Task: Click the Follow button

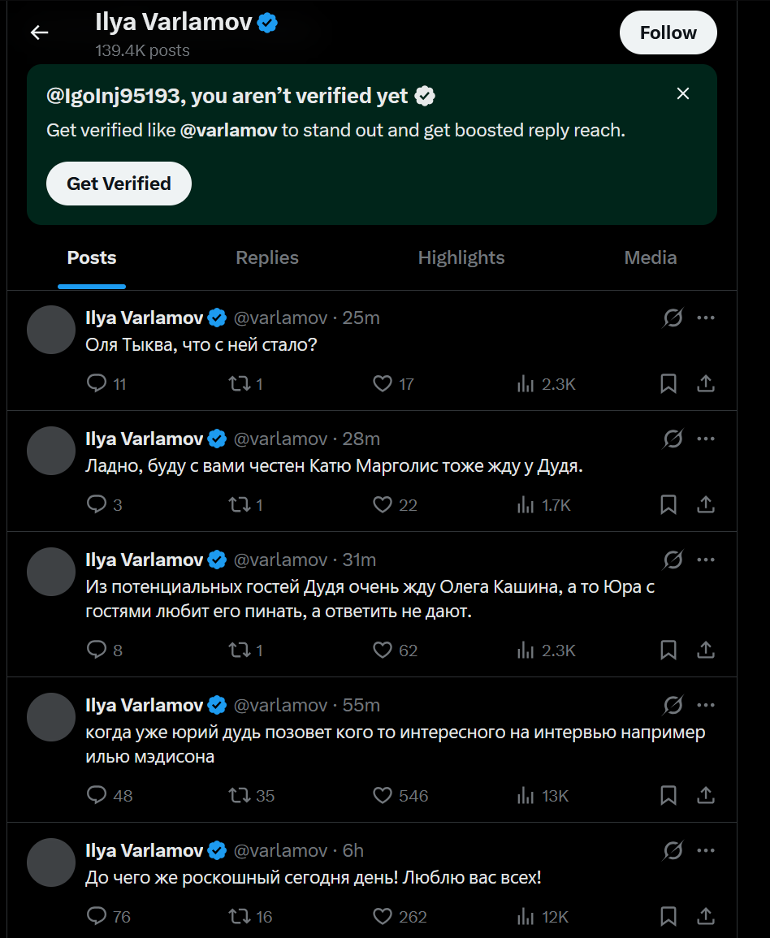Action: click(668, 33)
